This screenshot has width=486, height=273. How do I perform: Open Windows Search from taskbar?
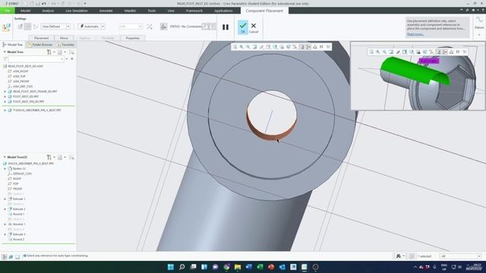pyautogui.click(x=182, y=267)
